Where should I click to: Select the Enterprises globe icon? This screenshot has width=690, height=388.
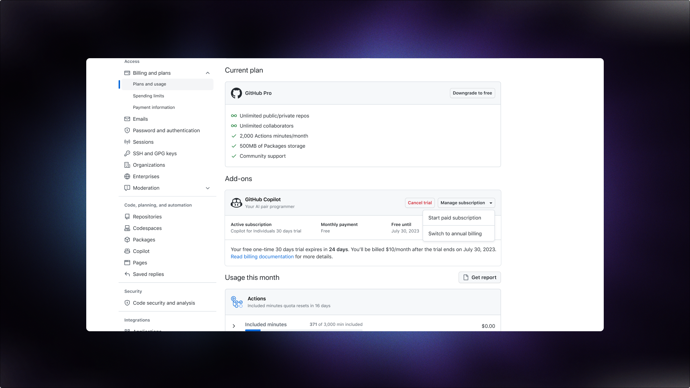pyautogui.click(x=127, y=176)
